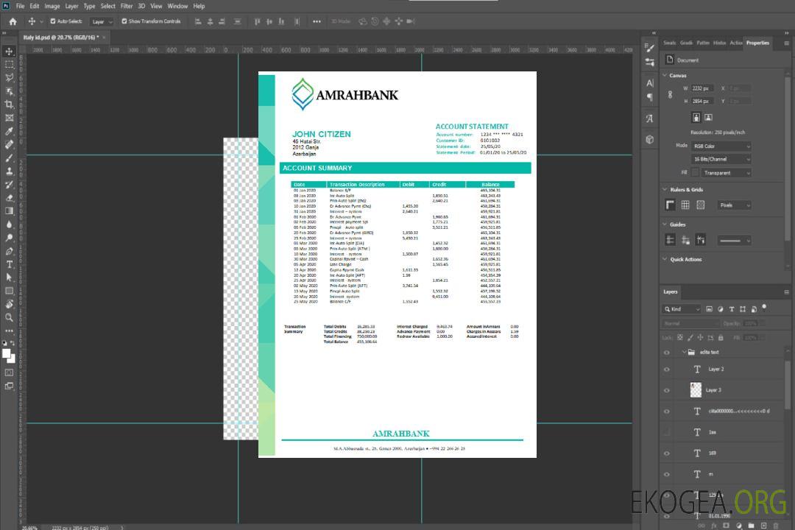Open the File menu
This screenshot has height=530, width=795.
(20, 6)
